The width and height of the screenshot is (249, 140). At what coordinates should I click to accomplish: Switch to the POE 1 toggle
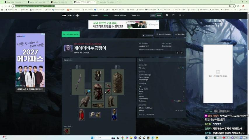[153, 15]
